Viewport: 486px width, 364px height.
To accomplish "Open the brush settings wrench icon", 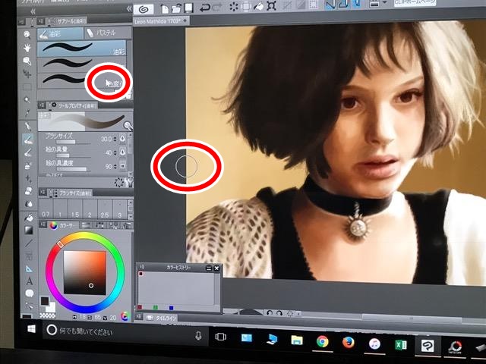I will pos(129,182).
